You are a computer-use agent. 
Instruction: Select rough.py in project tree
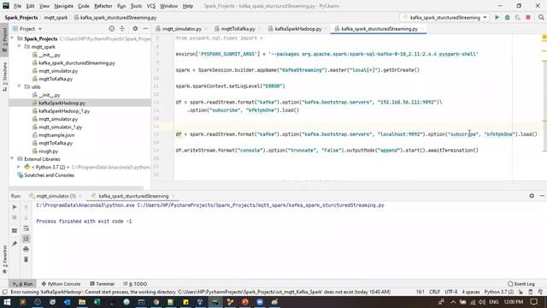(49, 151)
